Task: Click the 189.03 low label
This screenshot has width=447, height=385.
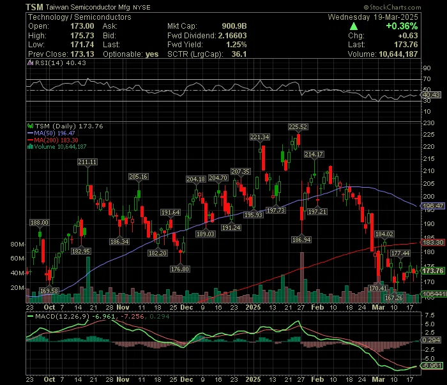Action: (206, 234)
